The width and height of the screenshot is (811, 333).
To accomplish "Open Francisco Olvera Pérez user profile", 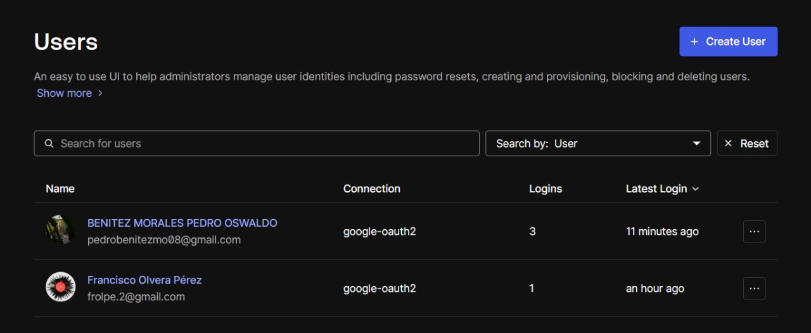I will pos(144,280).
